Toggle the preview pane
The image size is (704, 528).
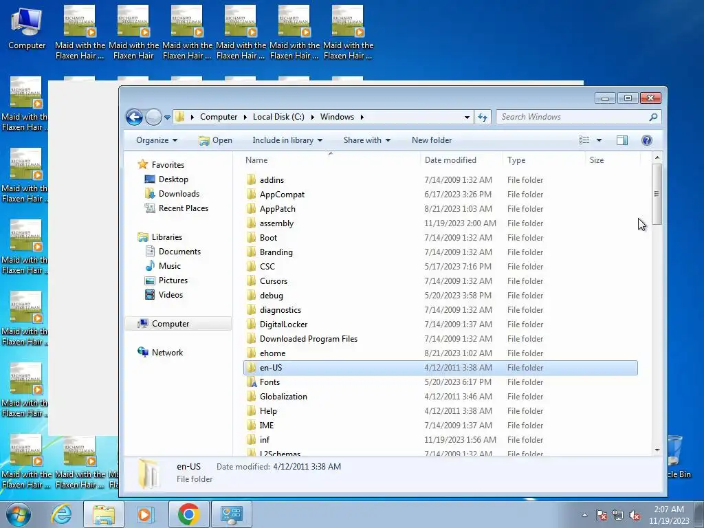point(621,140)
